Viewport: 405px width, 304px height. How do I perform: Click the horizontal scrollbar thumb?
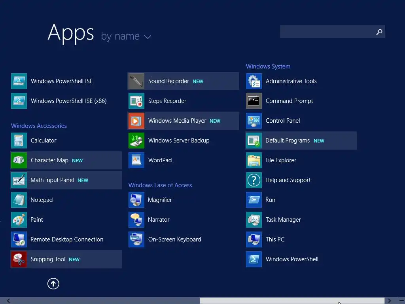[x=292, y=301]
